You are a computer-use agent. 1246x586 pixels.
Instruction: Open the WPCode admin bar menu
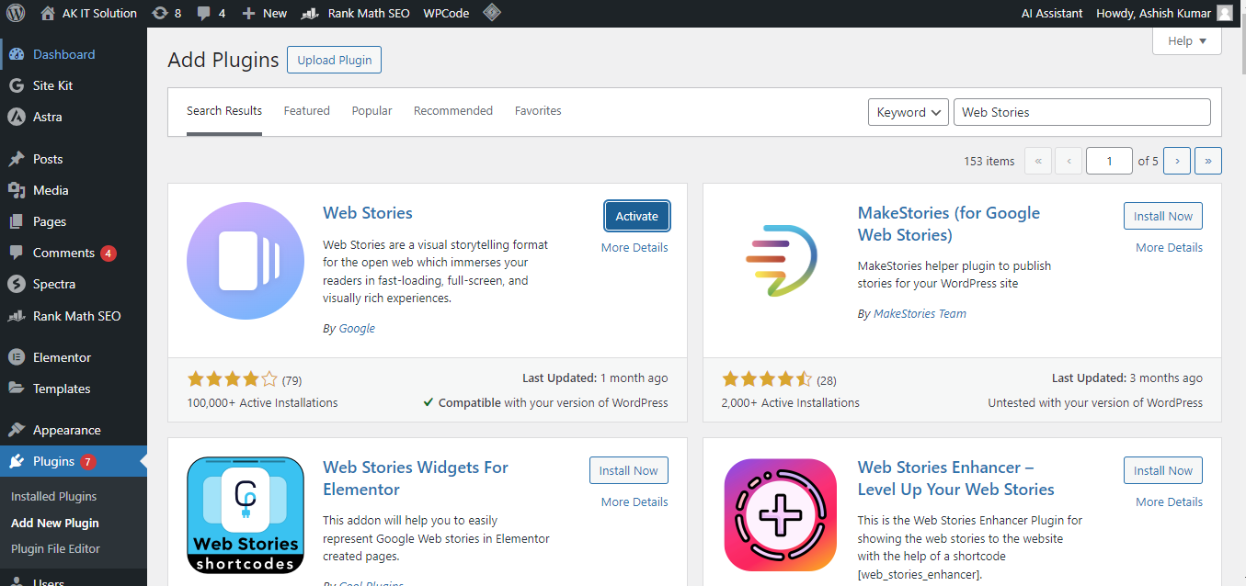tap(446, 13)
